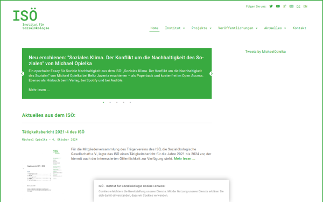Open the Kontakt page

[299, 28]
